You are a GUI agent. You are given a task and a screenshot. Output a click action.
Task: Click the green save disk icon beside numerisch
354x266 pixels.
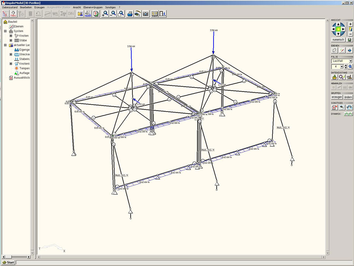click(350, 40)
